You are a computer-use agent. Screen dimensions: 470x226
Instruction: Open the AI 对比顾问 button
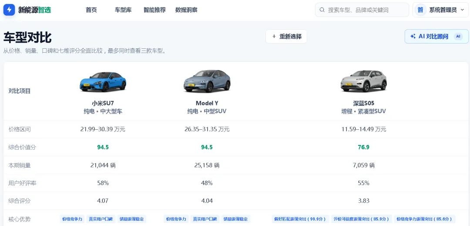point(436,36)
